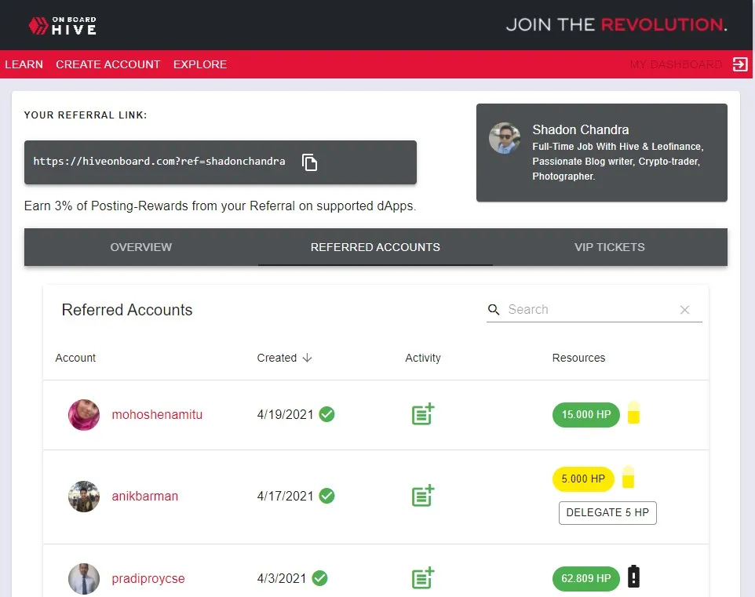Click the date 4/17/2021

285,496
